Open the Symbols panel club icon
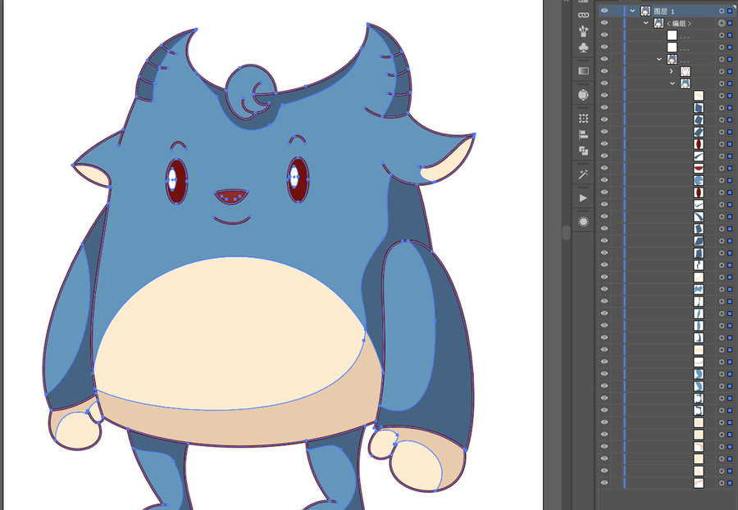Viewport: 738px width, 510px height. [x=583, y=47]
